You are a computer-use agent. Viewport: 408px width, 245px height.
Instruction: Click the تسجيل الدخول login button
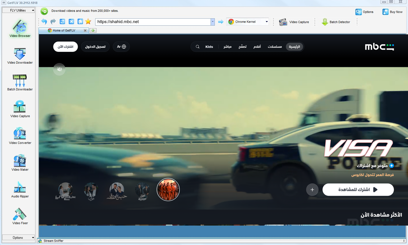point(95,47)
